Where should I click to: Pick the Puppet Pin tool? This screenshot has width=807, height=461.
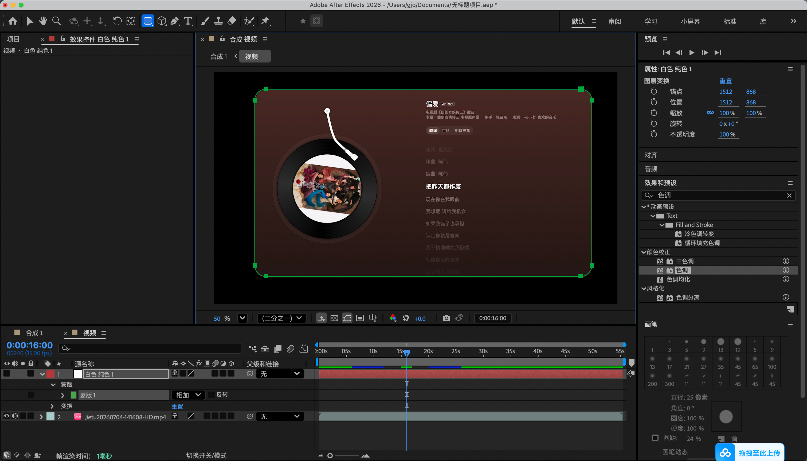(265, 21)
